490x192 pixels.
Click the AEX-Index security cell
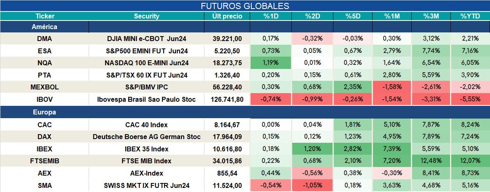point(147,174)
